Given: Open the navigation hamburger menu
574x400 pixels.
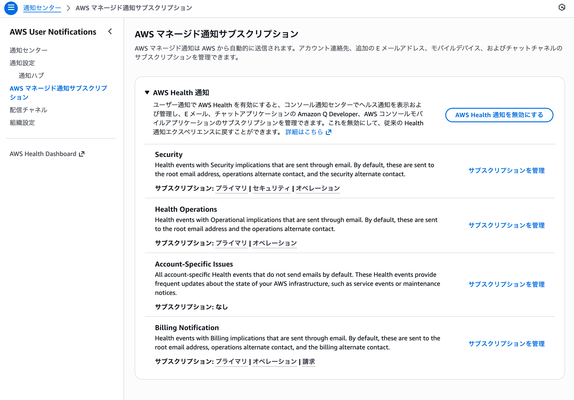Looking at the screenshot, I should (x=11, y=8).
